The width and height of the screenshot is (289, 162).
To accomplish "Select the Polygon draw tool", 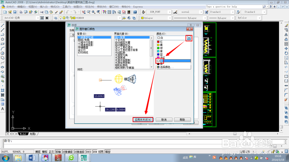I will tap(3, 39).
